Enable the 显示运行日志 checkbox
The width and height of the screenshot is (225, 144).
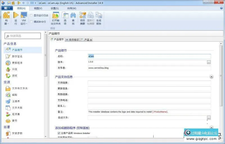point(31,16)
